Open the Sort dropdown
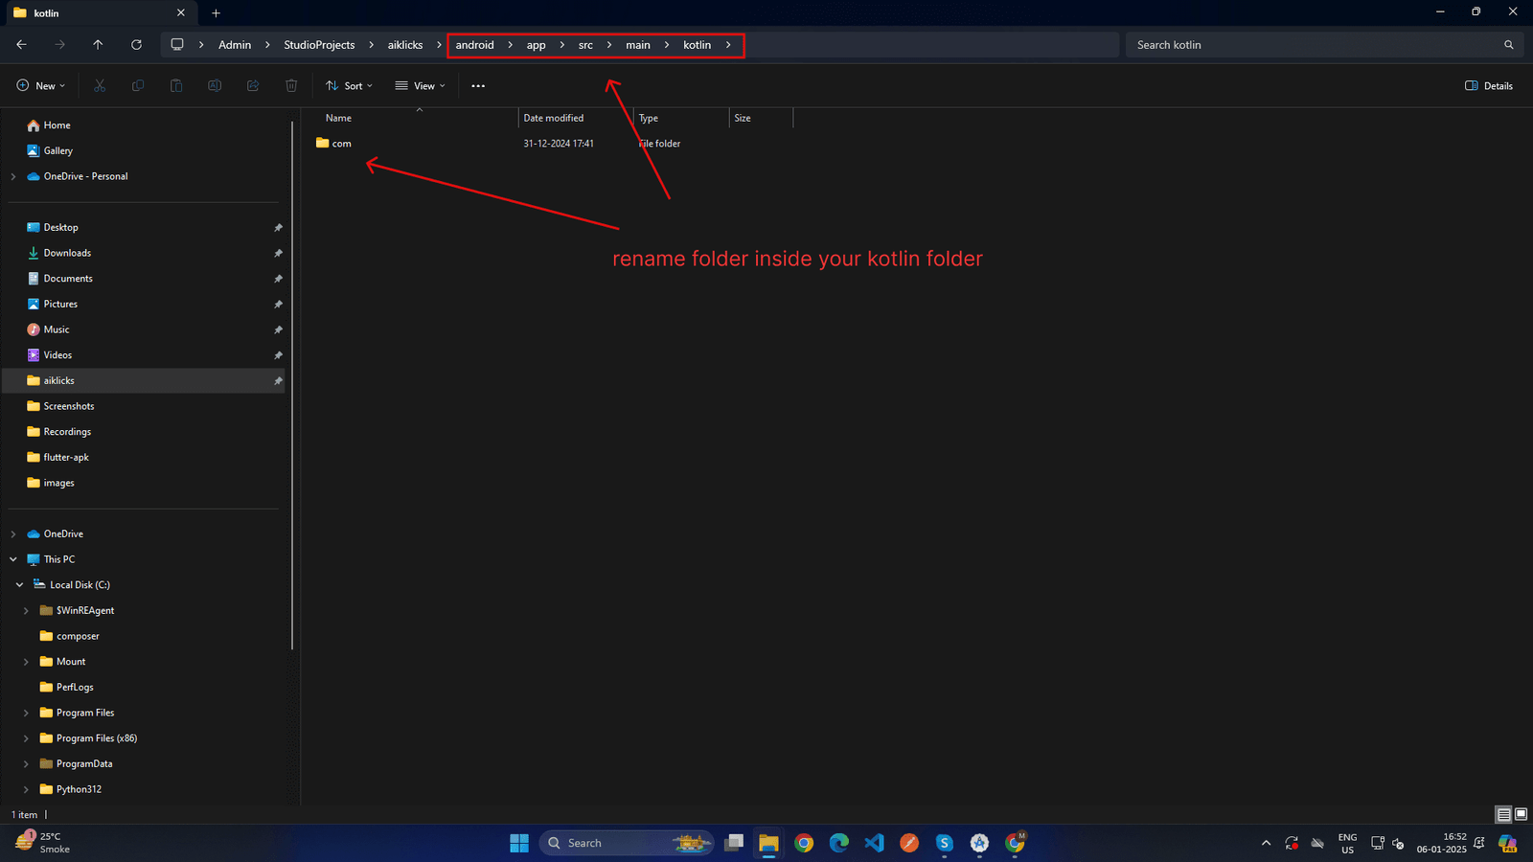1533x862 pixels. (349, 86)
